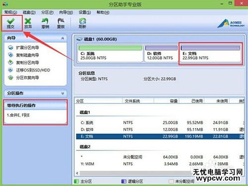Open the 常规(G) menu
This screenshot has height=186, width=248.
click(10, 12)
